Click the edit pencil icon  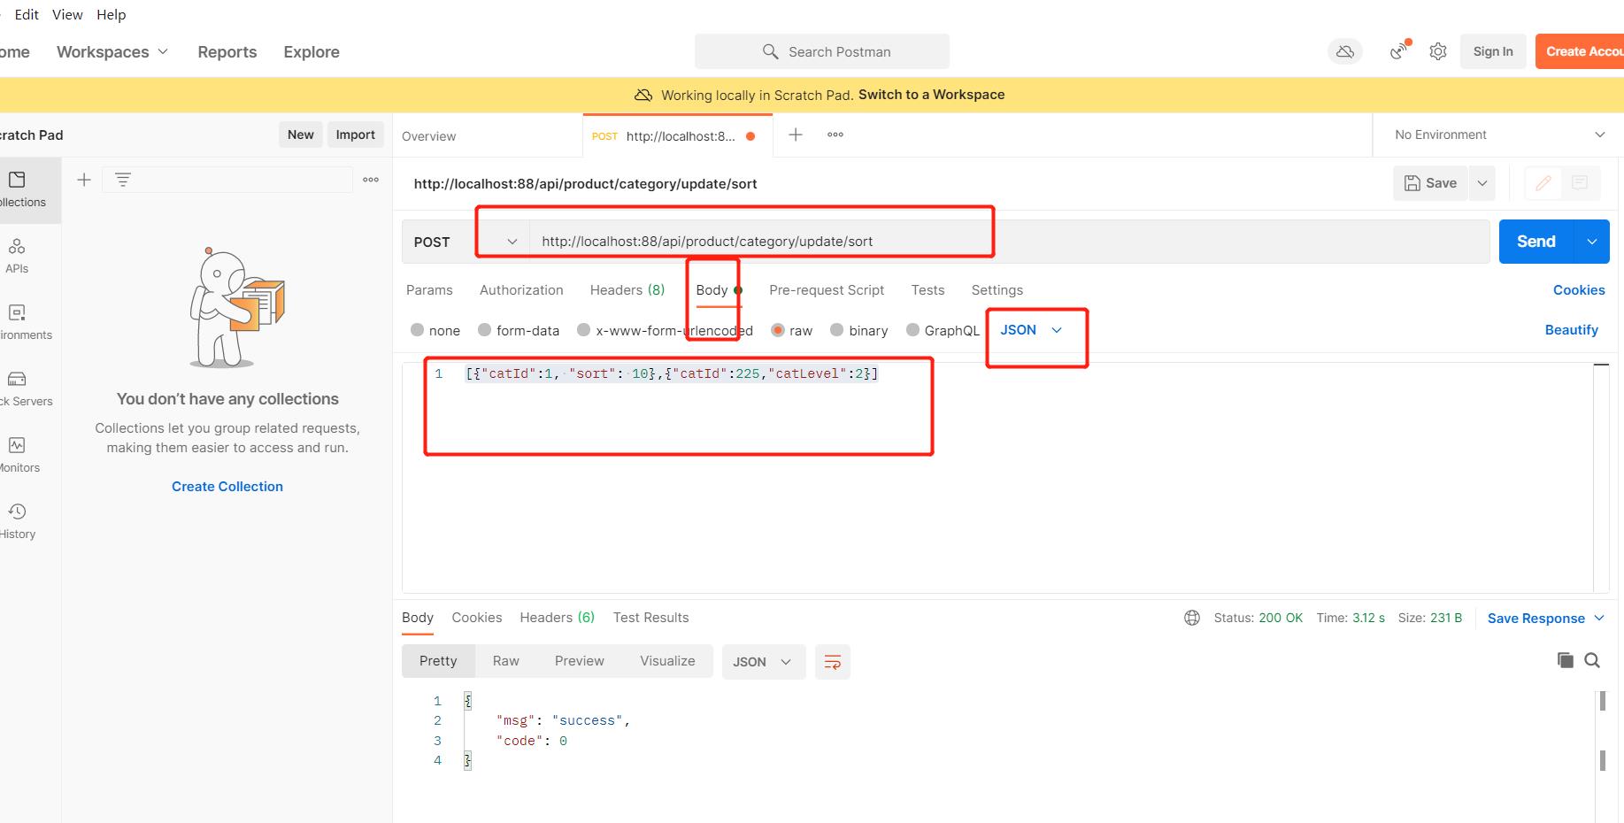pyautogui.click(x=1543, y=183)
